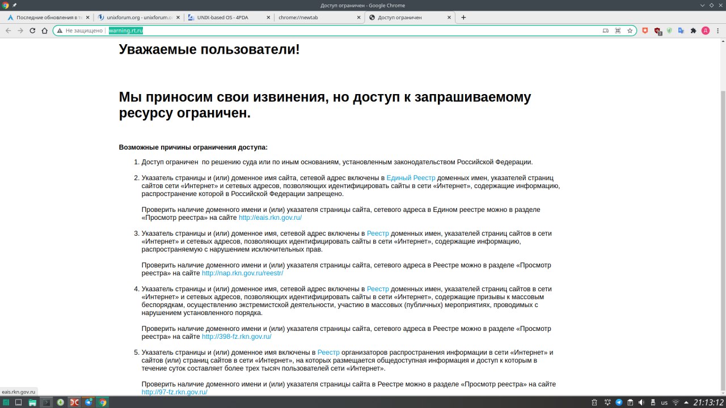Click the browser forward arrow
This screenshot has height=408, width=726.
coord(20,31)
